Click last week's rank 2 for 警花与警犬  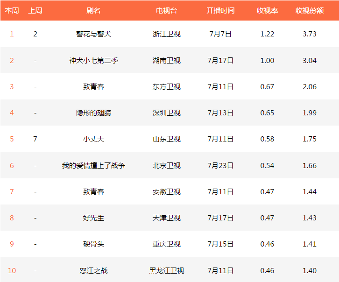(x=35, y=34)
